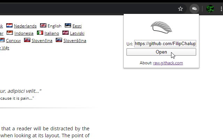Click the 'About:' label in popup

146,63
